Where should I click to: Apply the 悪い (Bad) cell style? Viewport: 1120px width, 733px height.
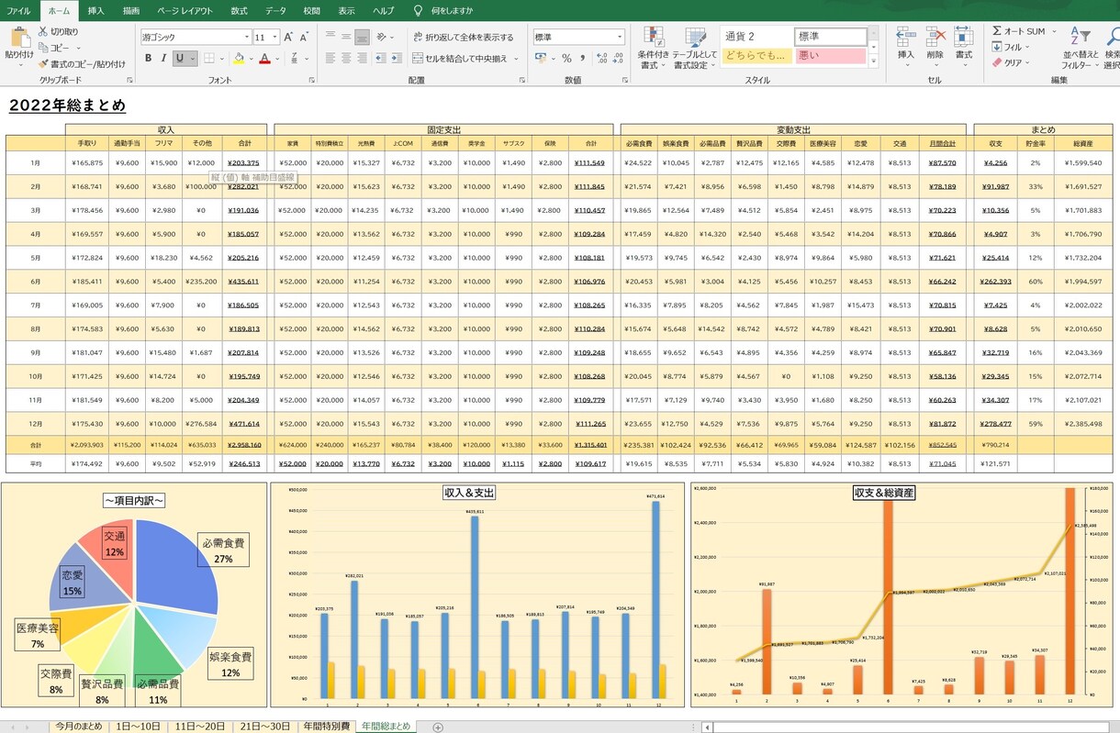(831, 56)
